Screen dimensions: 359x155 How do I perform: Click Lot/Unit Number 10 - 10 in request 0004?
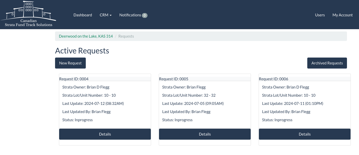pyautogui.click(x=89, y=95)
